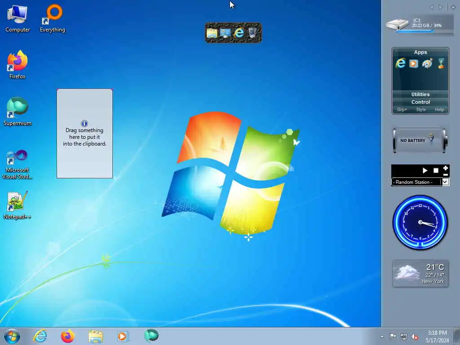
Task: Click the monitor icon in the desktop dock gadget
Action: [x=226, y=33]
